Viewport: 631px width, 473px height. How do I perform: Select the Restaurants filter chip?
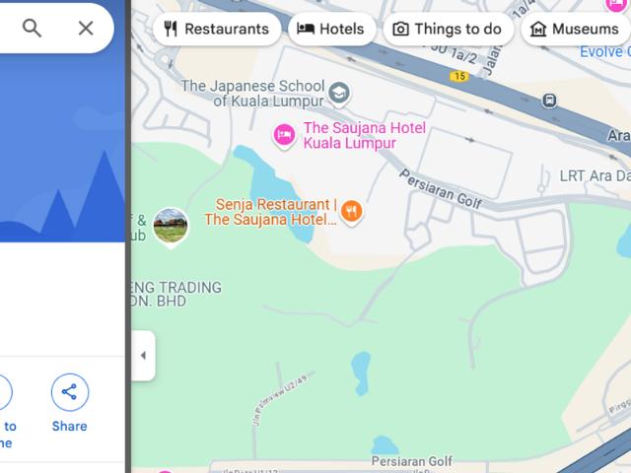click(x=217, y=29)
